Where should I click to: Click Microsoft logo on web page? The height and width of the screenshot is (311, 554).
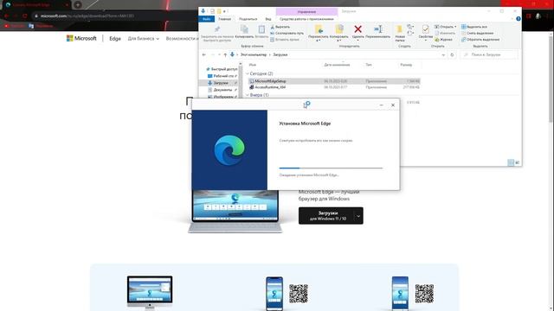(x=81, y=38)
